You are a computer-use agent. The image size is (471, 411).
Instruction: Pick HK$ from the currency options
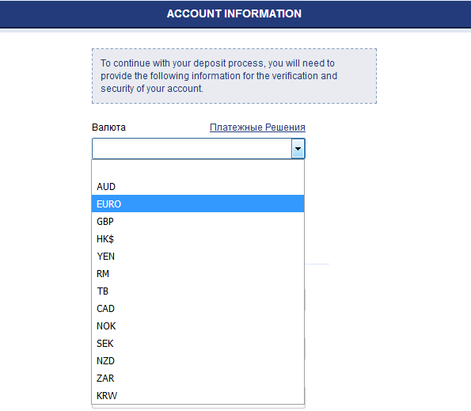coord(198,238)
